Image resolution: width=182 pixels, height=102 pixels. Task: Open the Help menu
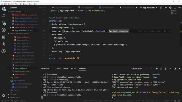coord(35,4)
